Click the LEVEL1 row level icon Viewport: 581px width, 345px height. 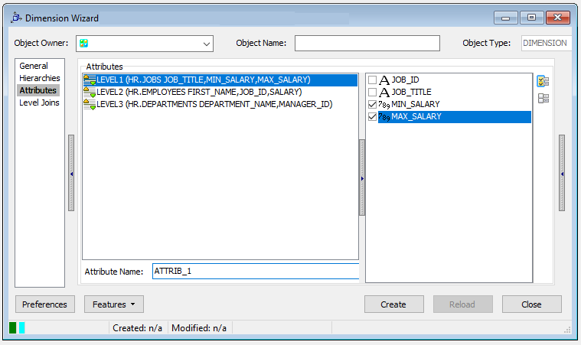90,80
